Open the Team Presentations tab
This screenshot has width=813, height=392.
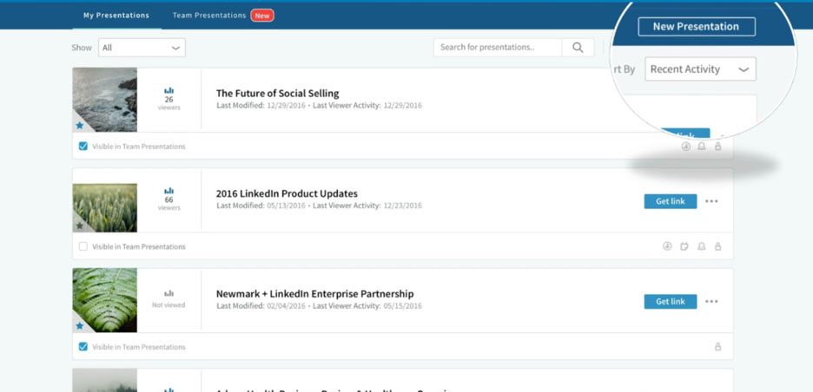pos(209,16)
